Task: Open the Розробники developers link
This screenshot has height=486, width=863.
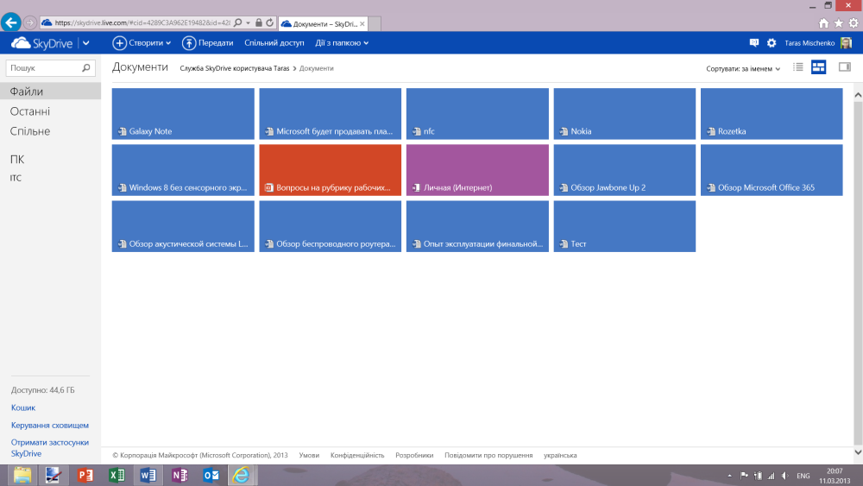Action: pyautogui.click(x=414, y=455)
